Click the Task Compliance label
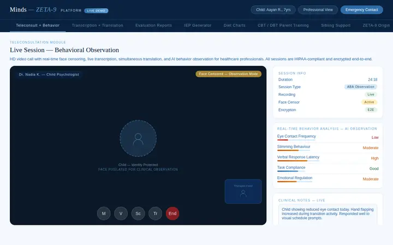393x245 pixels. pos(291,168)
